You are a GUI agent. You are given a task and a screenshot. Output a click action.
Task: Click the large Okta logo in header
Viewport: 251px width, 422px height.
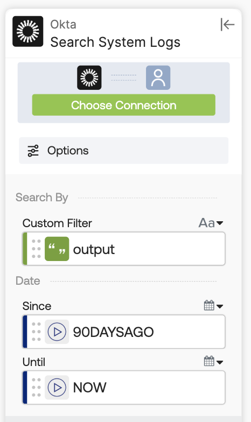28,31
